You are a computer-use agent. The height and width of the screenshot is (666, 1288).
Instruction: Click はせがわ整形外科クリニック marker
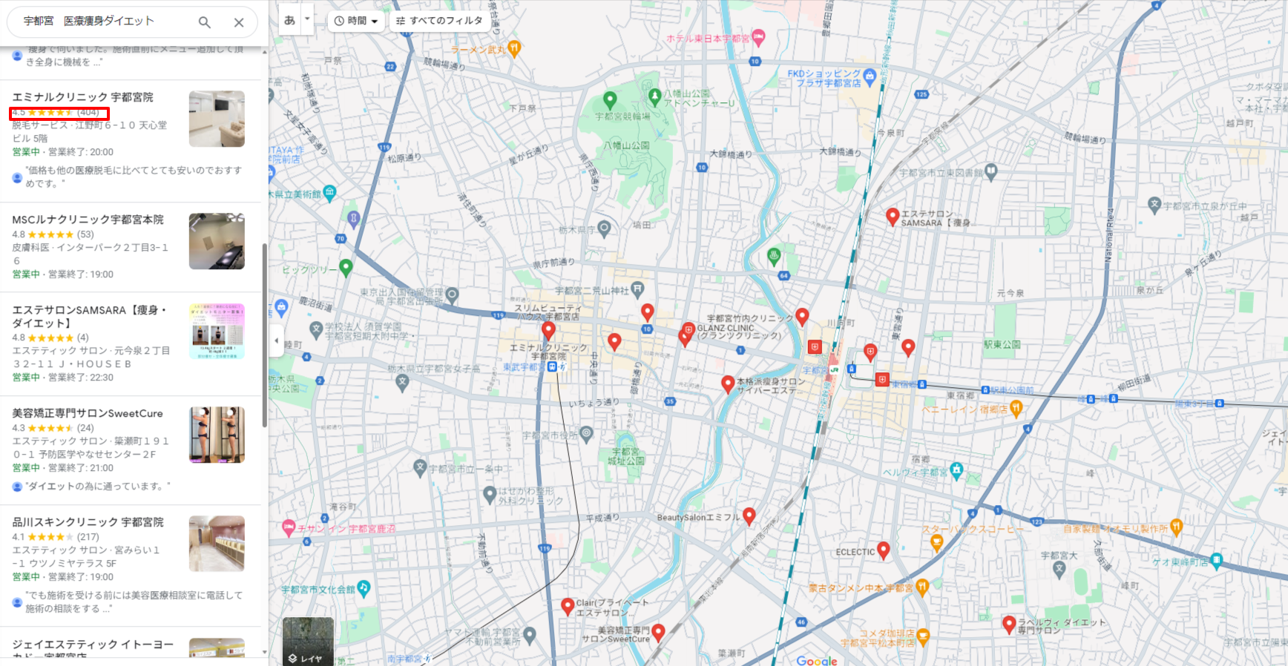490,495
